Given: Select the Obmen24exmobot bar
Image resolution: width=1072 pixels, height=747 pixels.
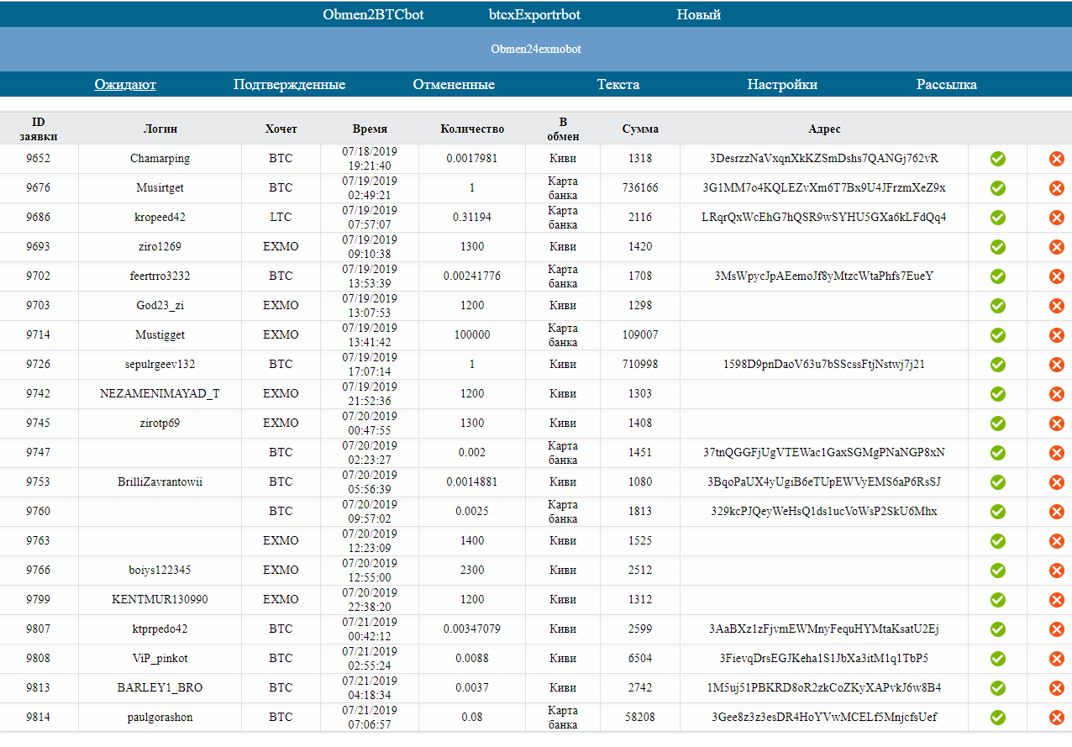Looking at the screenshot, I should tap(536, 49).
